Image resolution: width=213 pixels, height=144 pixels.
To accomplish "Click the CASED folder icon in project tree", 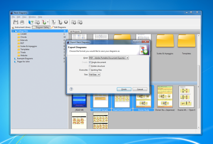I will [19, 34].
